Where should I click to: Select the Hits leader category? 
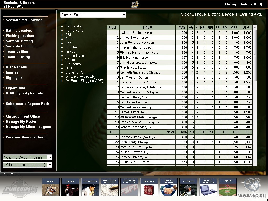click(x=68, y=43)
